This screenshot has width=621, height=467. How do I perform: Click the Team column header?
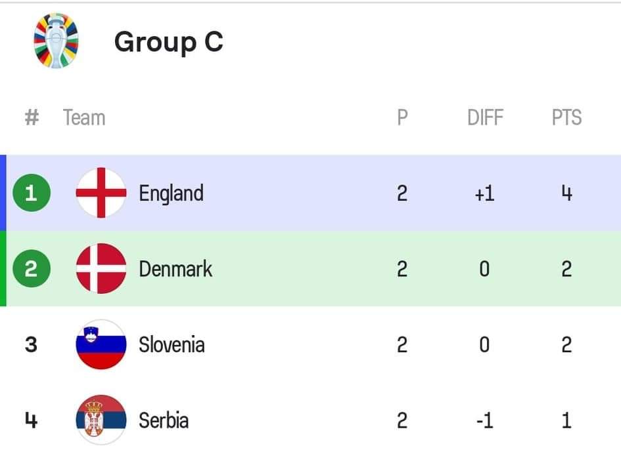pos(84,118)
